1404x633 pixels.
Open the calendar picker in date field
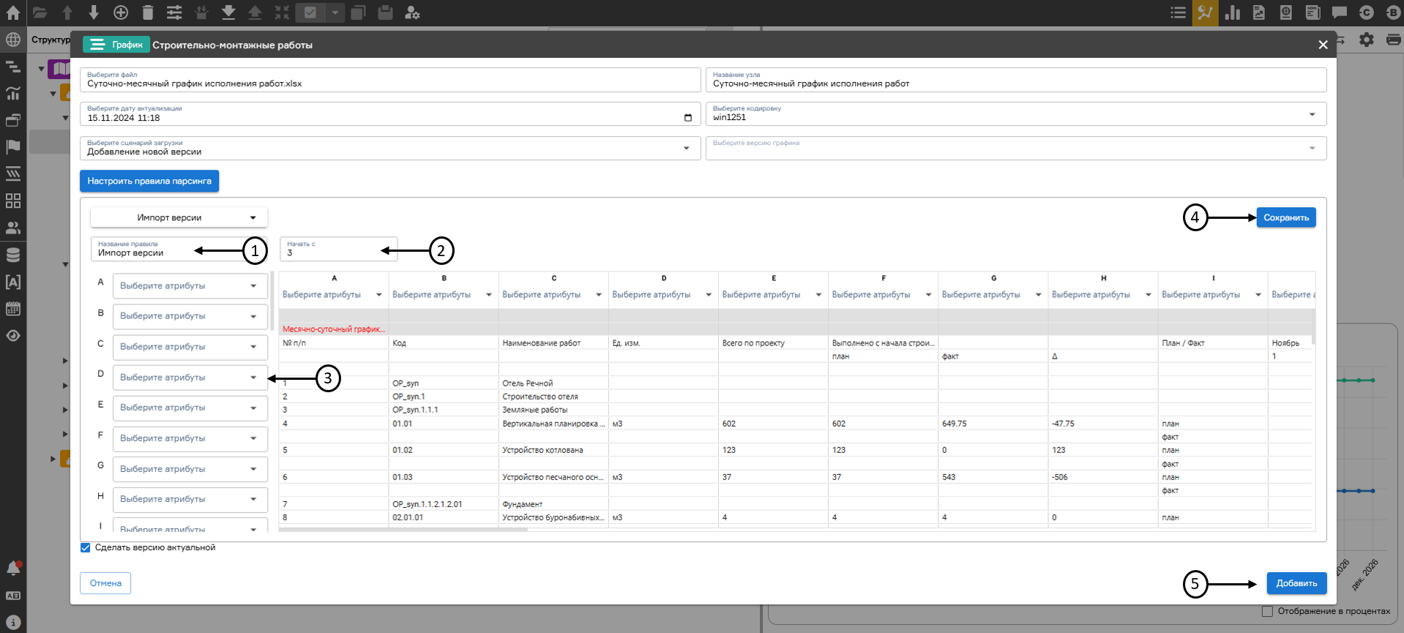click(x=687, y=118)
